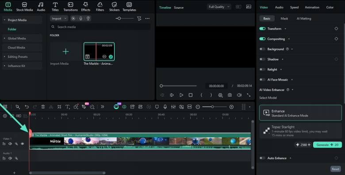Click the snapshot camera icon in preview

click(x=230, y=95)
